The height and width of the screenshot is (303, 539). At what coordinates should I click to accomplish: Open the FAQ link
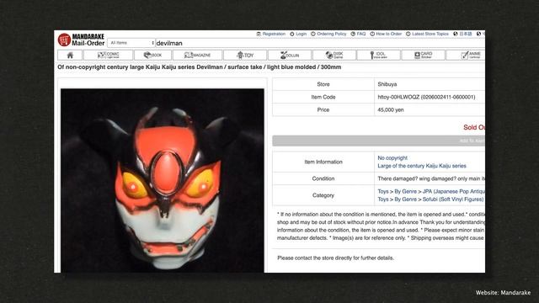coord(358,34)
